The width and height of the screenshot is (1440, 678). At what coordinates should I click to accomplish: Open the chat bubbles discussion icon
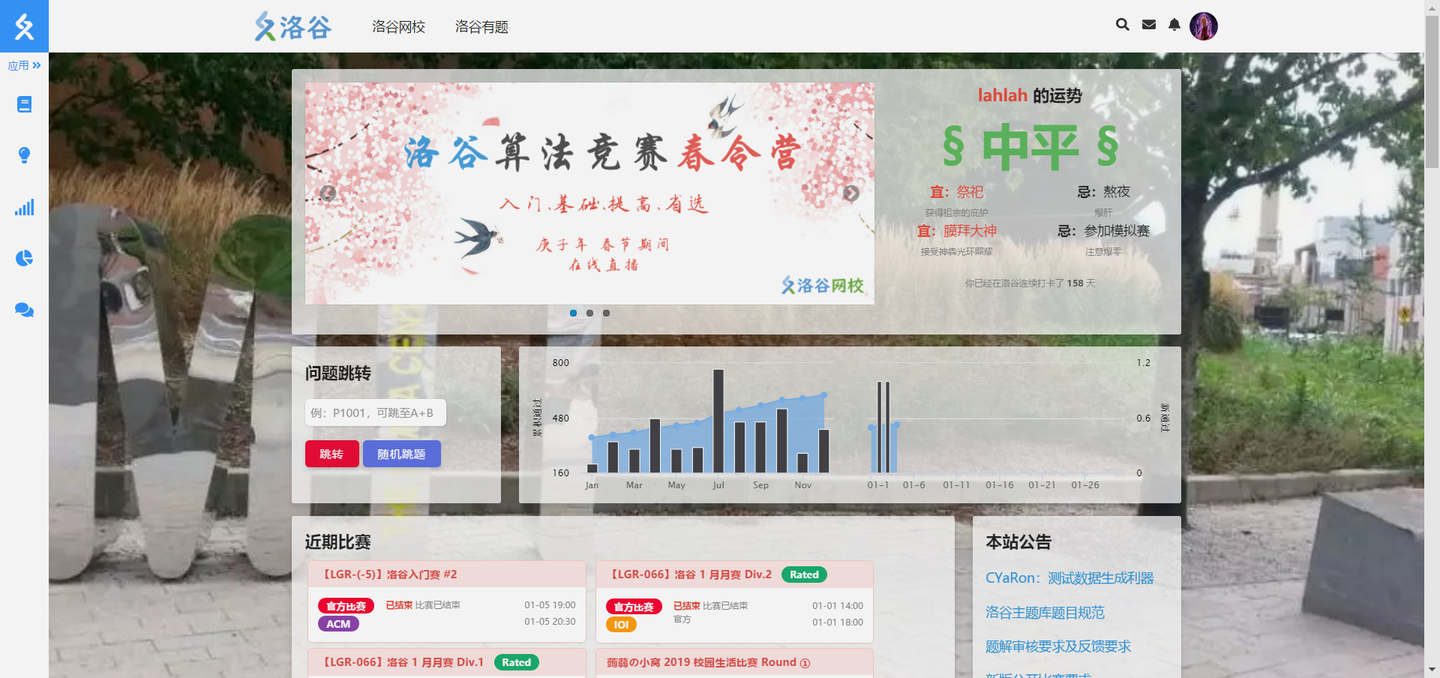coord(24,310)
